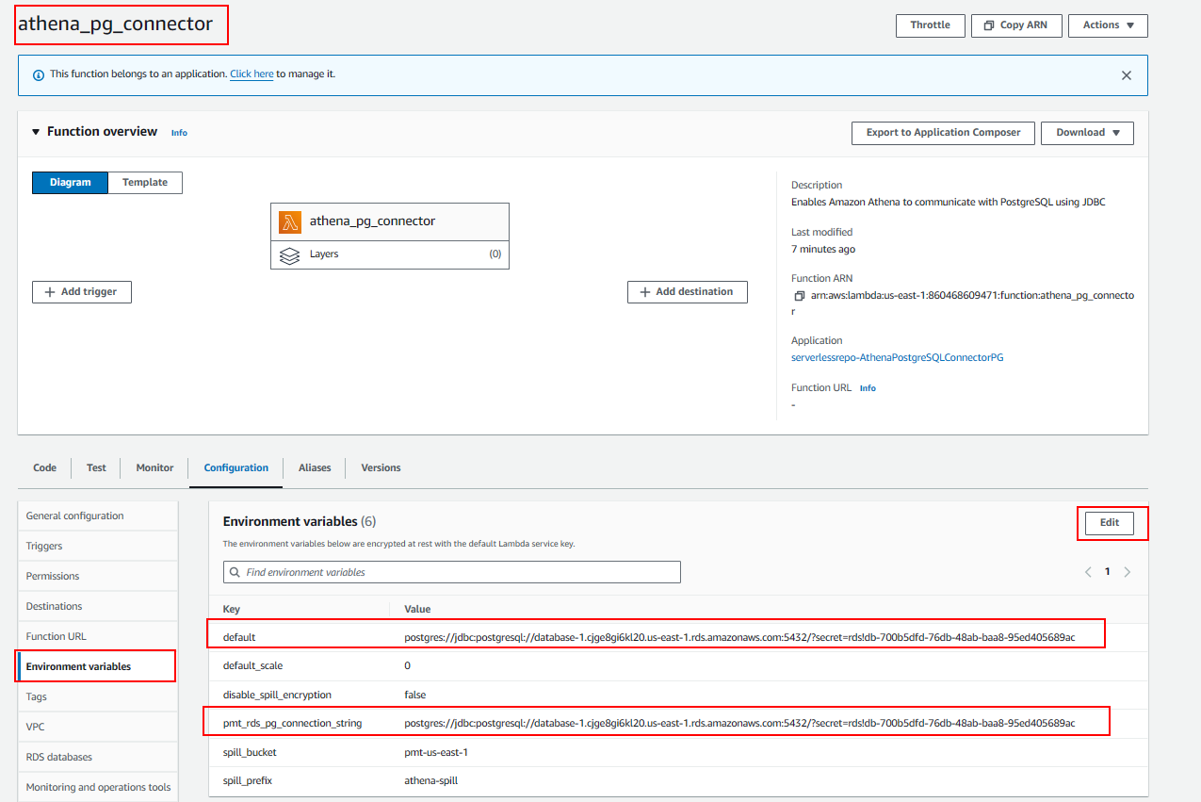The height and width of the screenshot is (802, 1201).
Task: Click the Add trigger button
Action: click(x=82, y=292)
